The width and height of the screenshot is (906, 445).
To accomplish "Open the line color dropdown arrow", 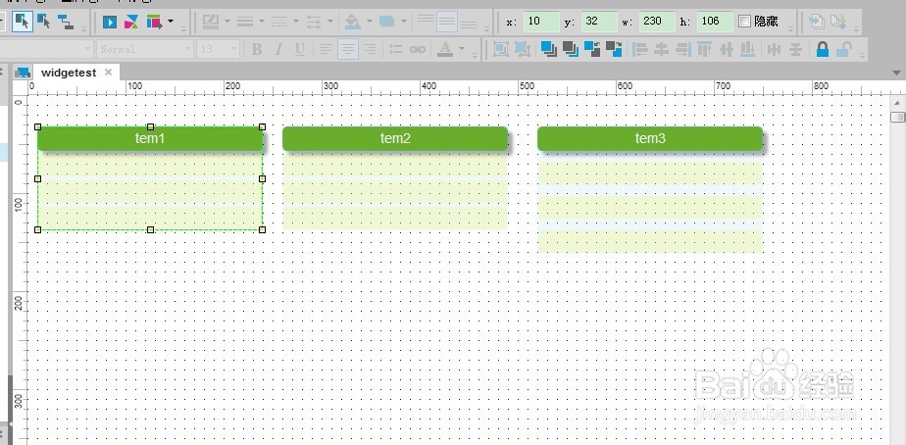I will [x=227, y=22].
